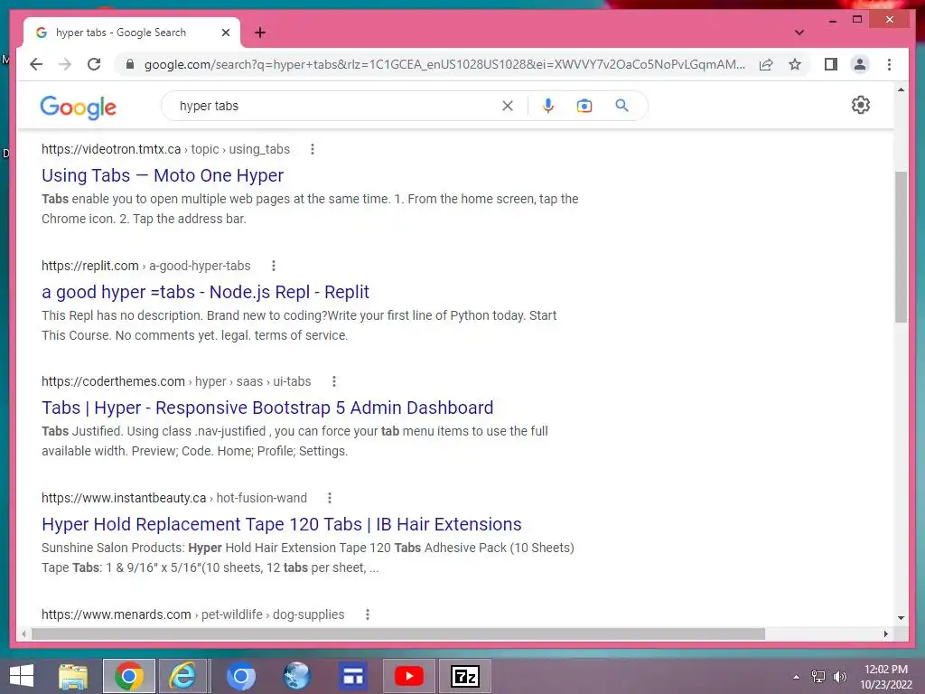Open more options for coderthemes result
Screen dimensions: 925x694
tap(334, 381)
